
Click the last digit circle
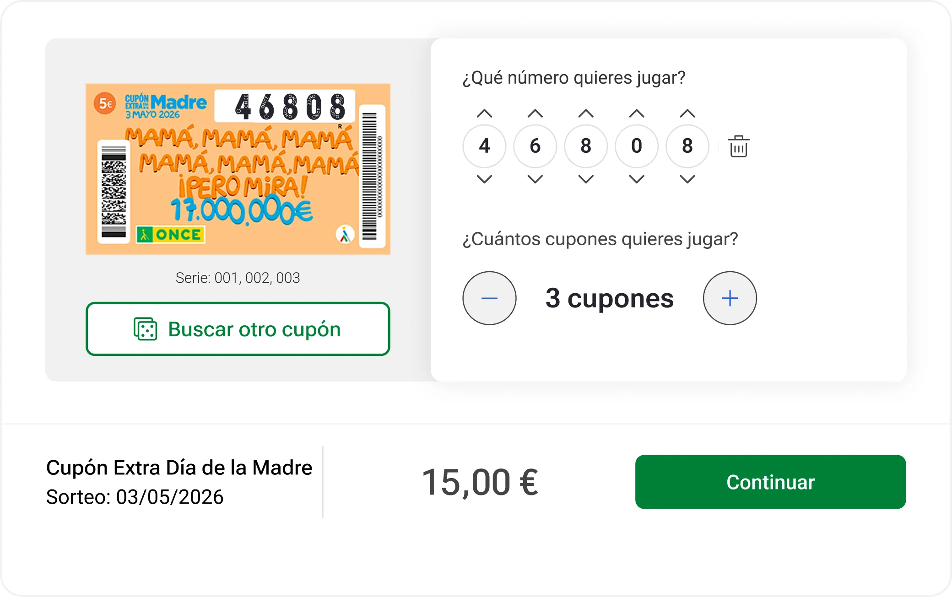click(x=687, y=146)
